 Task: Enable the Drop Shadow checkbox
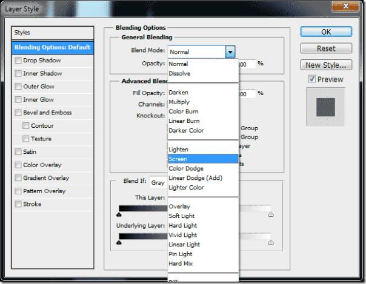coord(19,61)
